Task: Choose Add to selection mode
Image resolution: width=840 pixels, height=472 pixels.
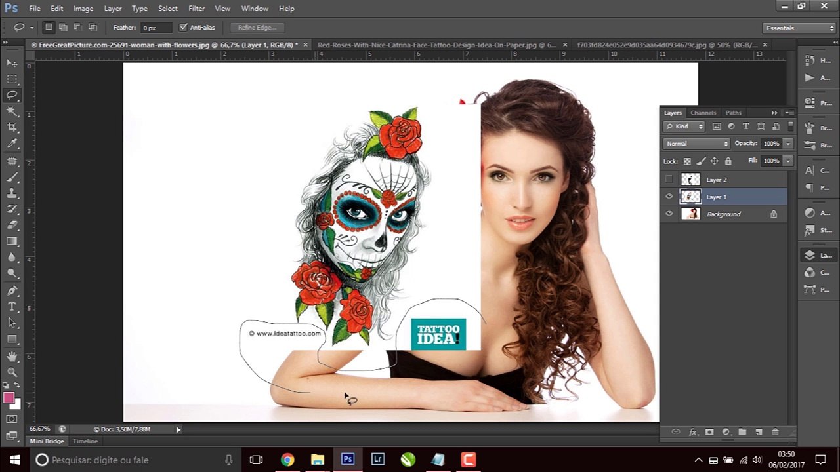Action: [63, 28]
